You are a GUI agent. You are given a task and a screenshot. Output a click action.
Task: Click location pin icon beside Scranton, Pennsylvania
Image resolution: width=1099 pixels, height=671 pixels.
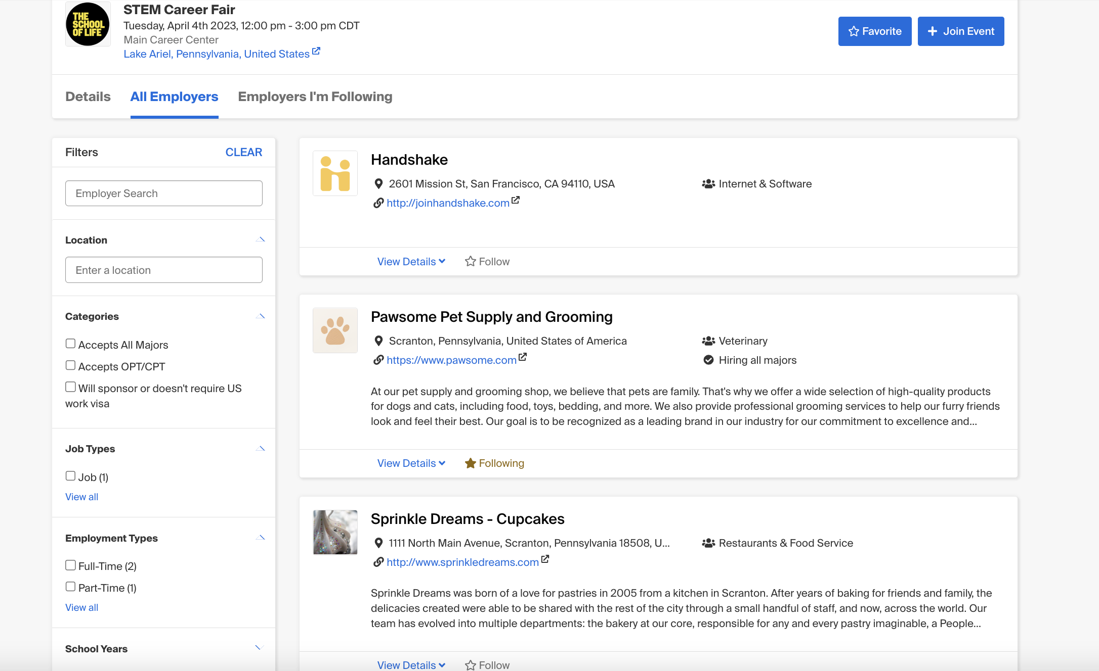pos(378,341)
